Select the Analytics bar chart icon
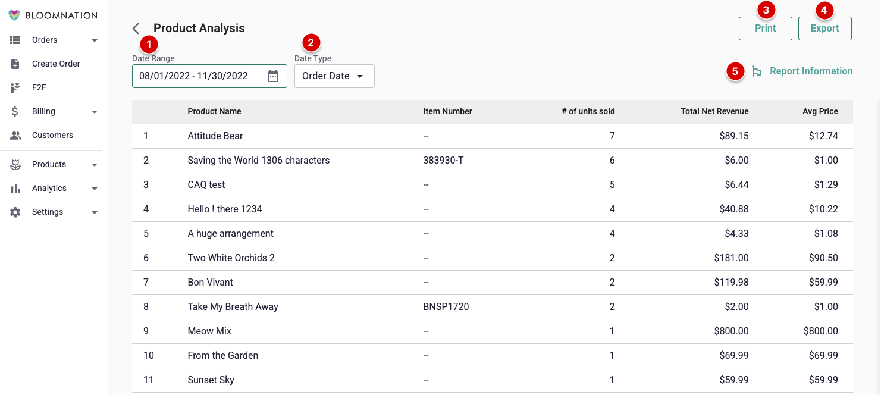 16,188
